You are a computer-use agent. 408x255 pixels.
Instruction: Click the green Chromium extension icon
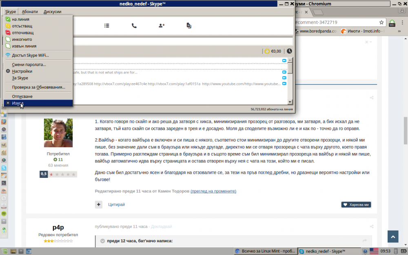(x=392, y=23)
